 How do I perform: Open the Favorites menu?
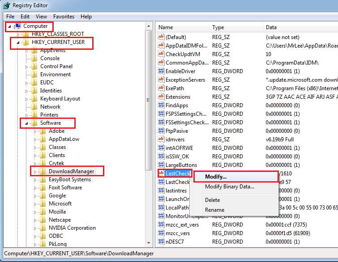click(64, 17)
